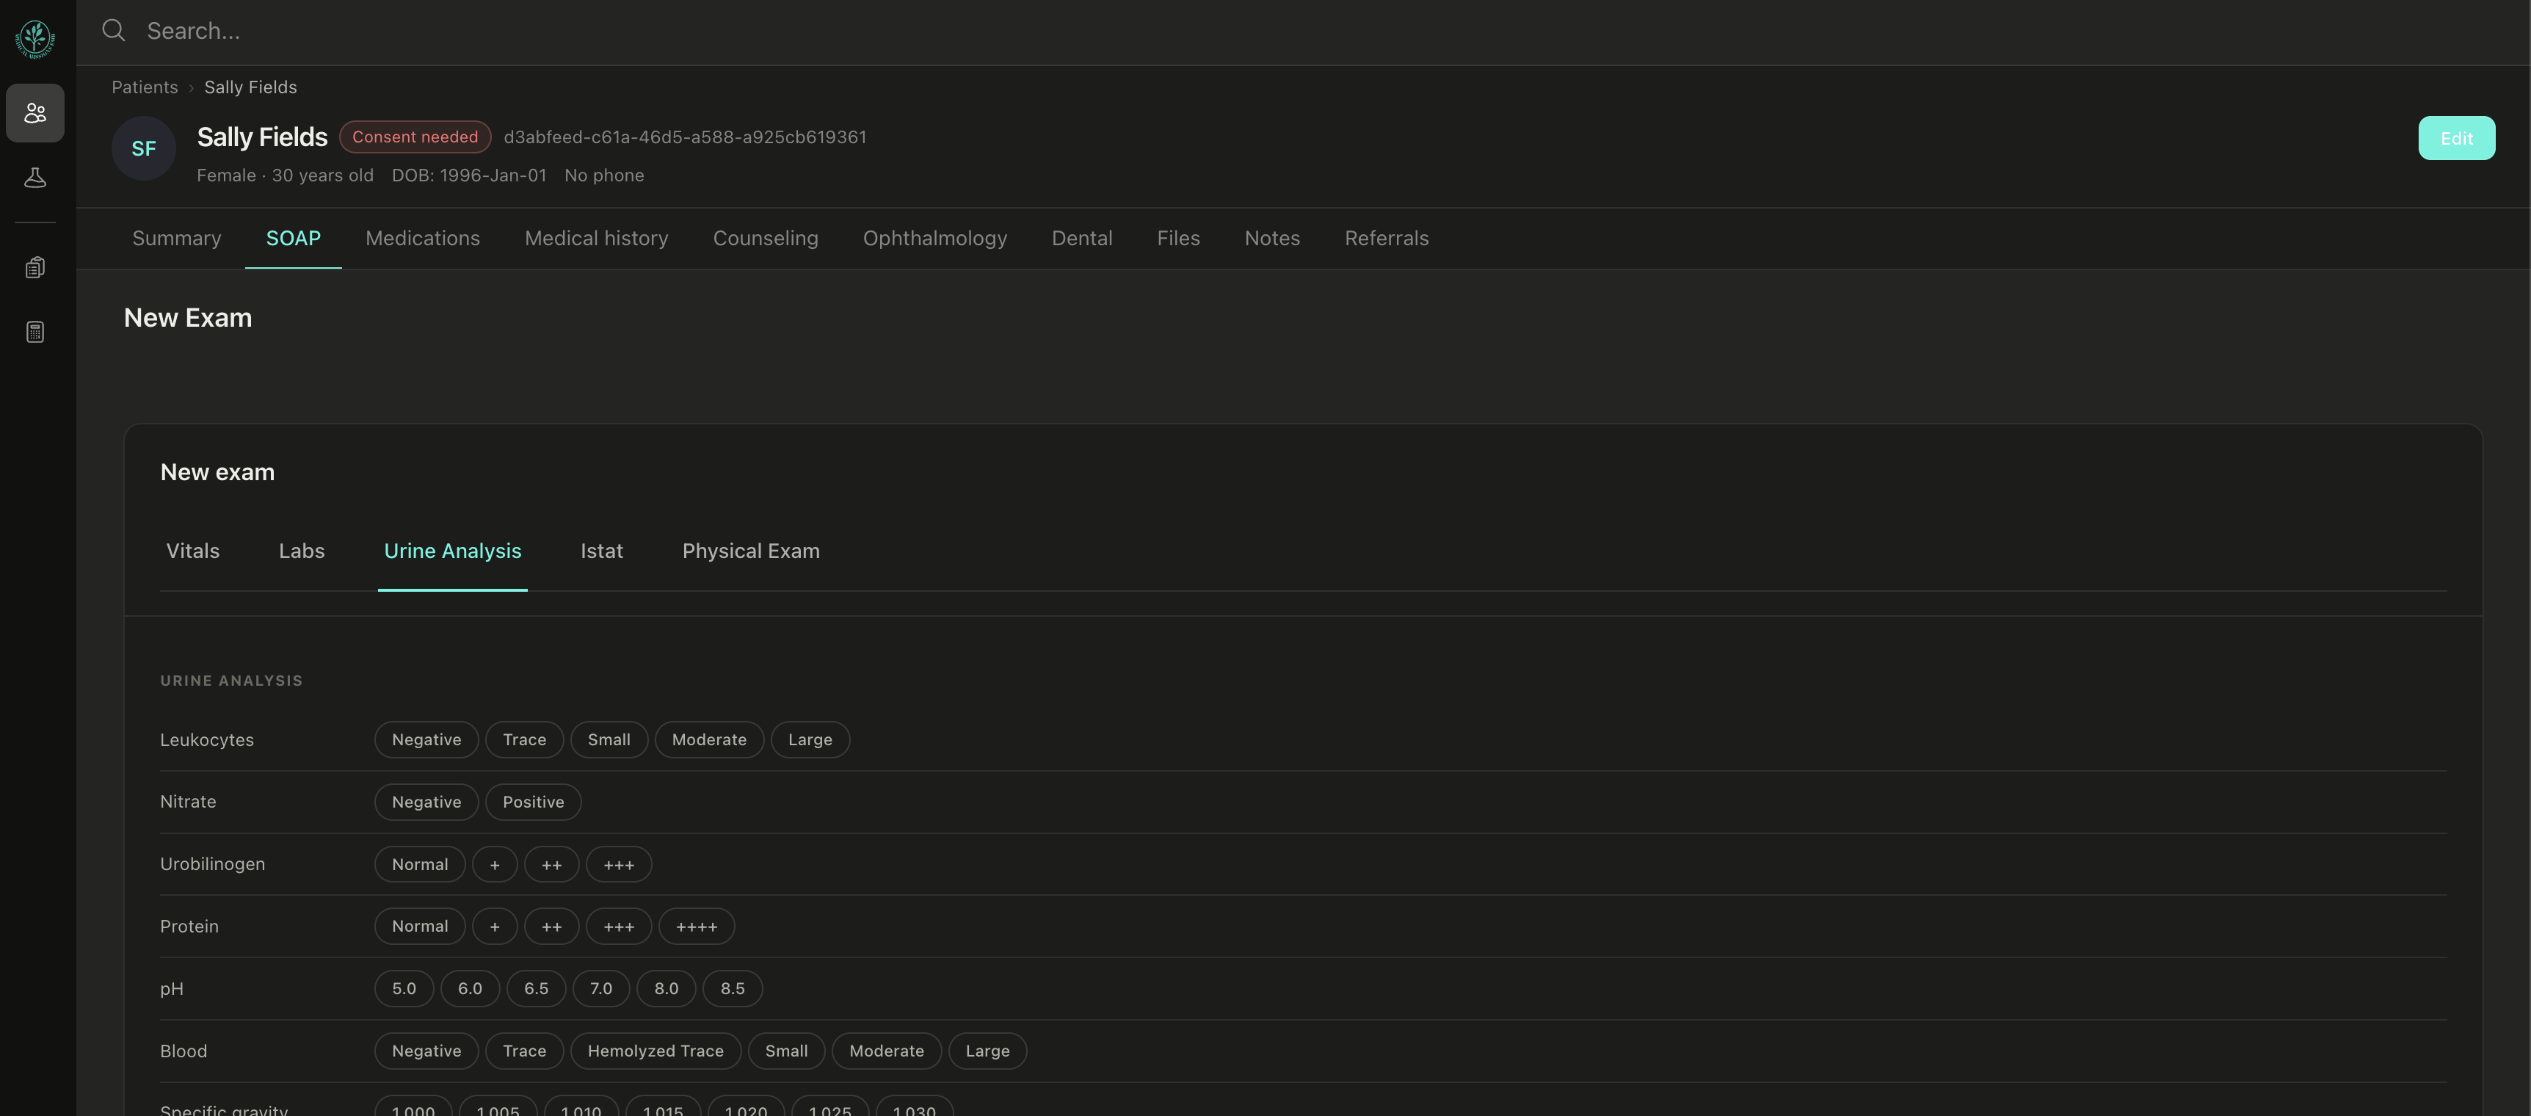Select ++ for Protein

coord(552,927)
